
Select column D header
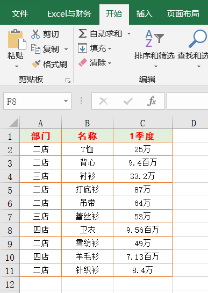tap(190, 123)
